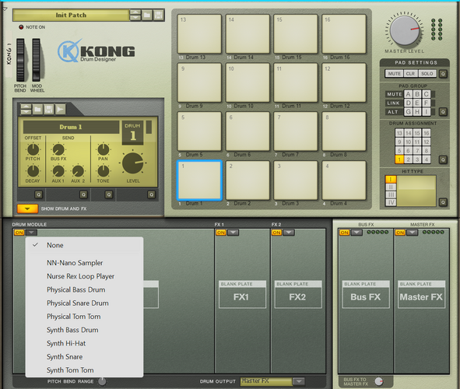460x389 pixels.
Task: Open Quick Edit for Pad Group
Action: [443, 112]
